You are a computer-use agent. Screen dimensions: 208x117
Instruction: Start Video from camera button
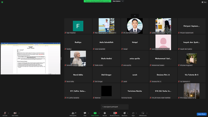pos(15,114)
